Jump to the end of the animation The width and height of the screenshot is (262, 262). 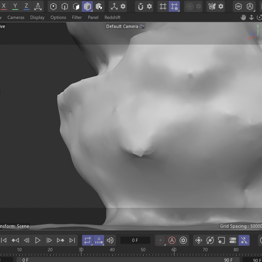pyautogui.click(x=72, y=240)
